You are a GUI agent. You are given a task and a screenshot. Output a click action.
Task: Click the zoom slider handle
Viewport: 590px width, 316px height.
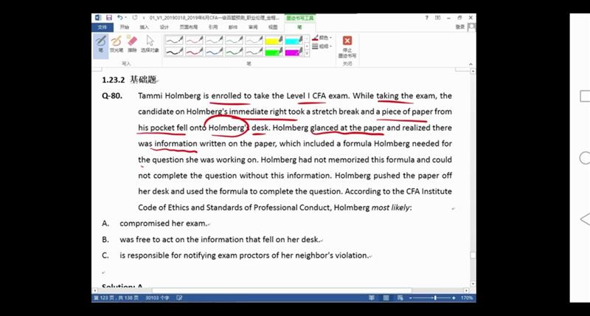pyautogui.click(x=435, y=298)
